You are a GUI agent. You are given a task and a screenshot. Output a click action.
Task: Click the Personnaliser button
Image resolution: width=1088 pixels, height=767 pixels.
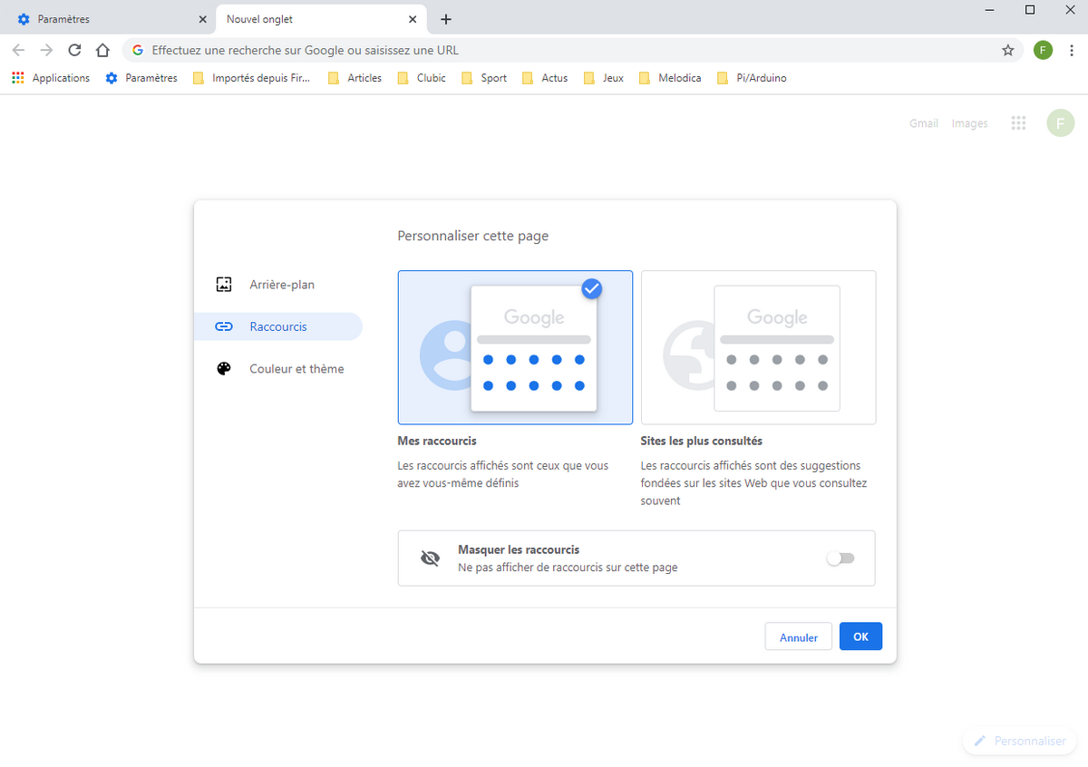[1020, 741]
